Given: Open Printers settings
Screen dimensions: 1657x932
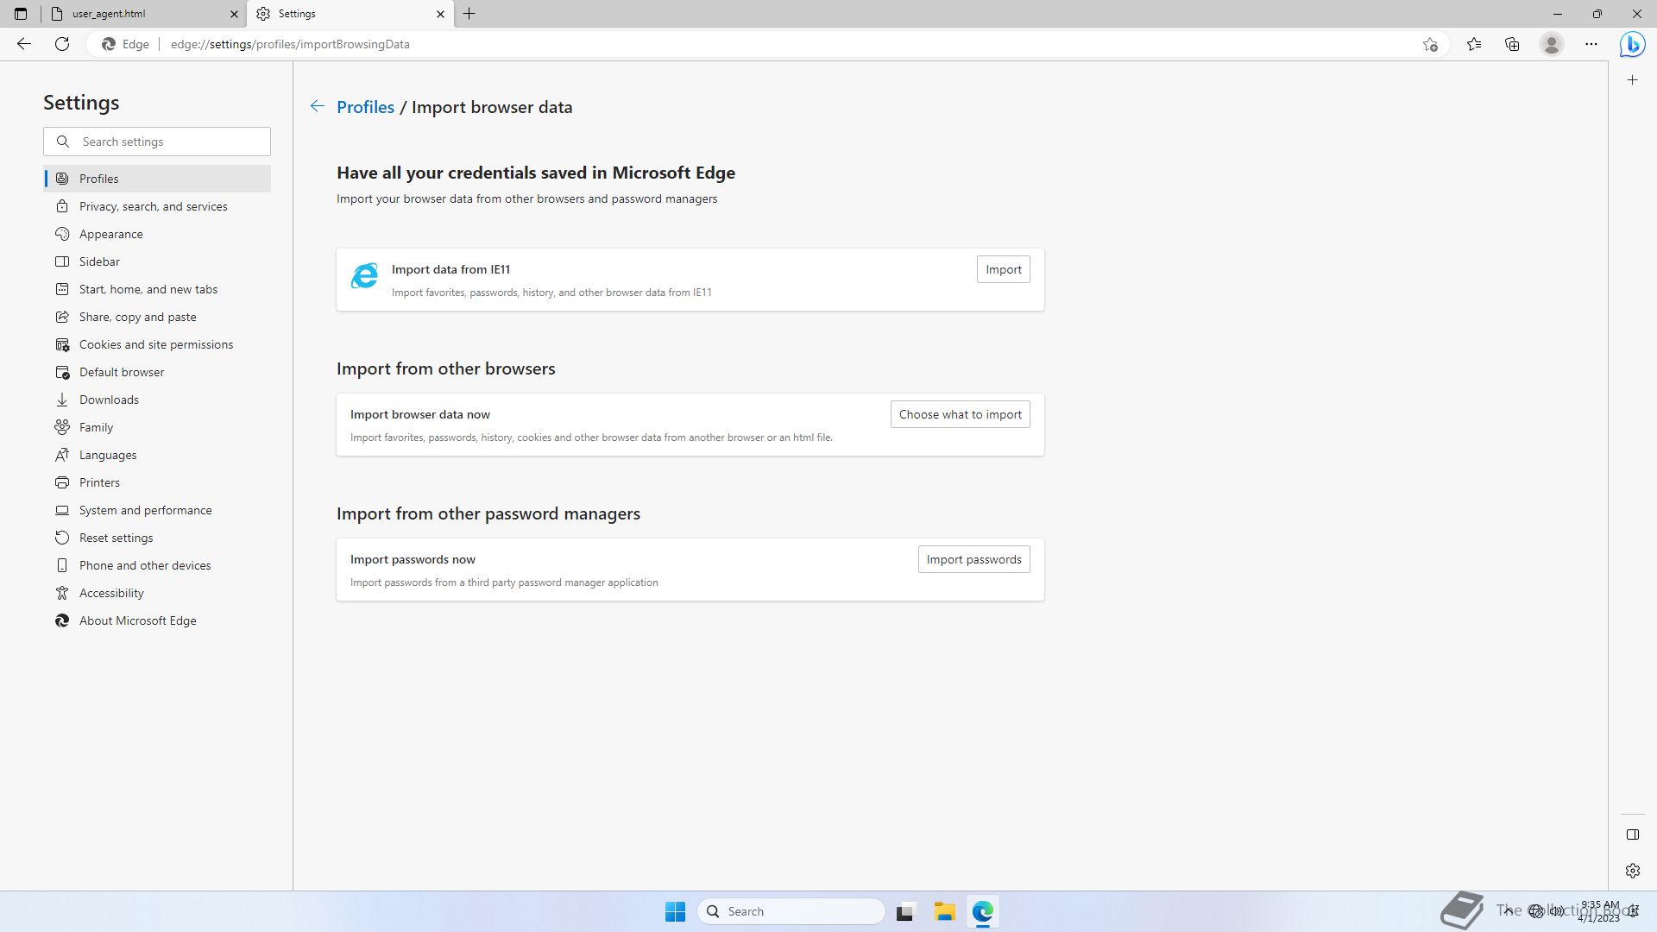Looking at the screenshot, I should coord(157,482).
